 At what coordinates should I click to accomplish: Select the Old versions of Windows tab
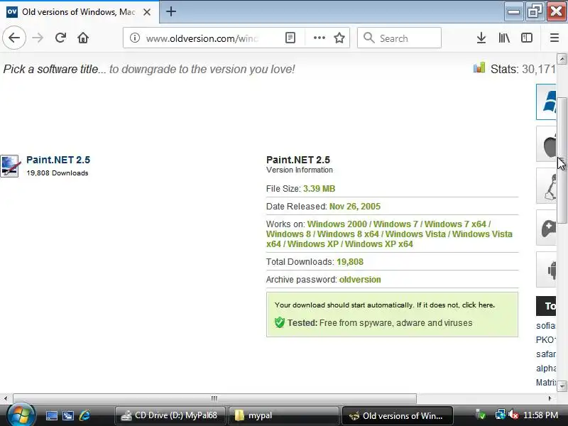80,12
